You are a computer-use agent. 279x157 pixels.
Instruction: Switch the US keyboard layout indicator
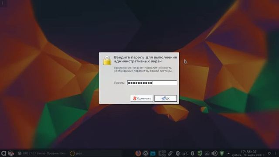pyautogui.click(x=185, y=154)
